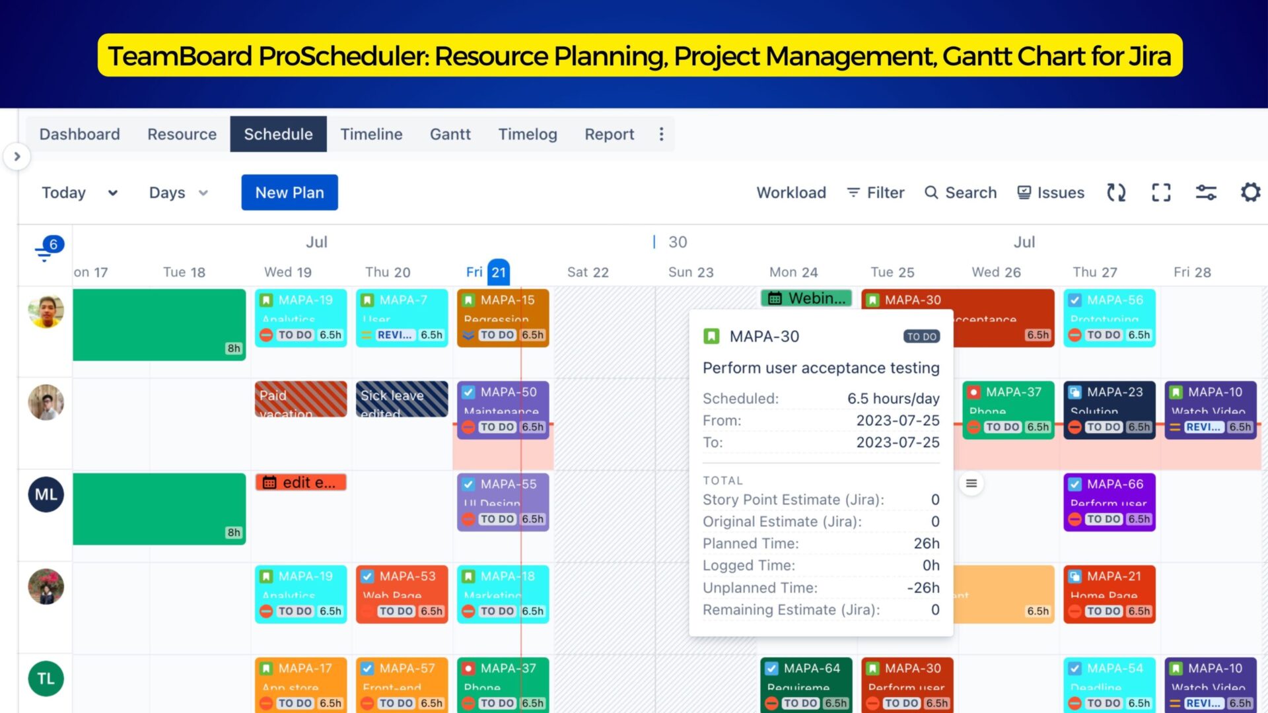Click the refresh sync icon
This screenshot has width=1268, height=713.
1116,193
